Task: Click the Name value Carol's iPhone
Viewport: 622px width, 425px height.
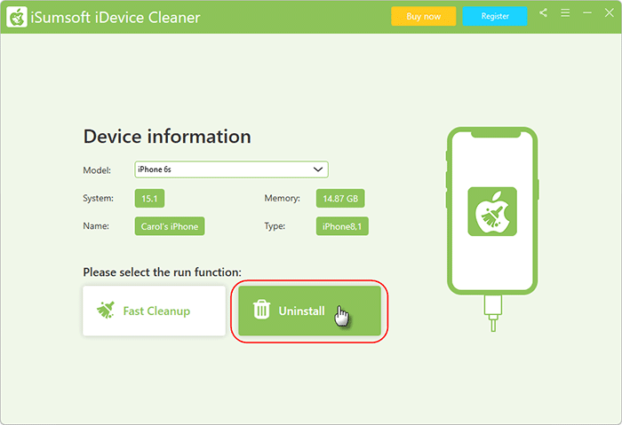Action: [170, 226]
